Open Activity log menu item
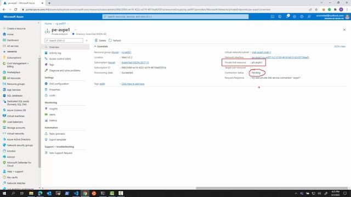The width and height of the screenshot is (351, 197). [55, 53]
